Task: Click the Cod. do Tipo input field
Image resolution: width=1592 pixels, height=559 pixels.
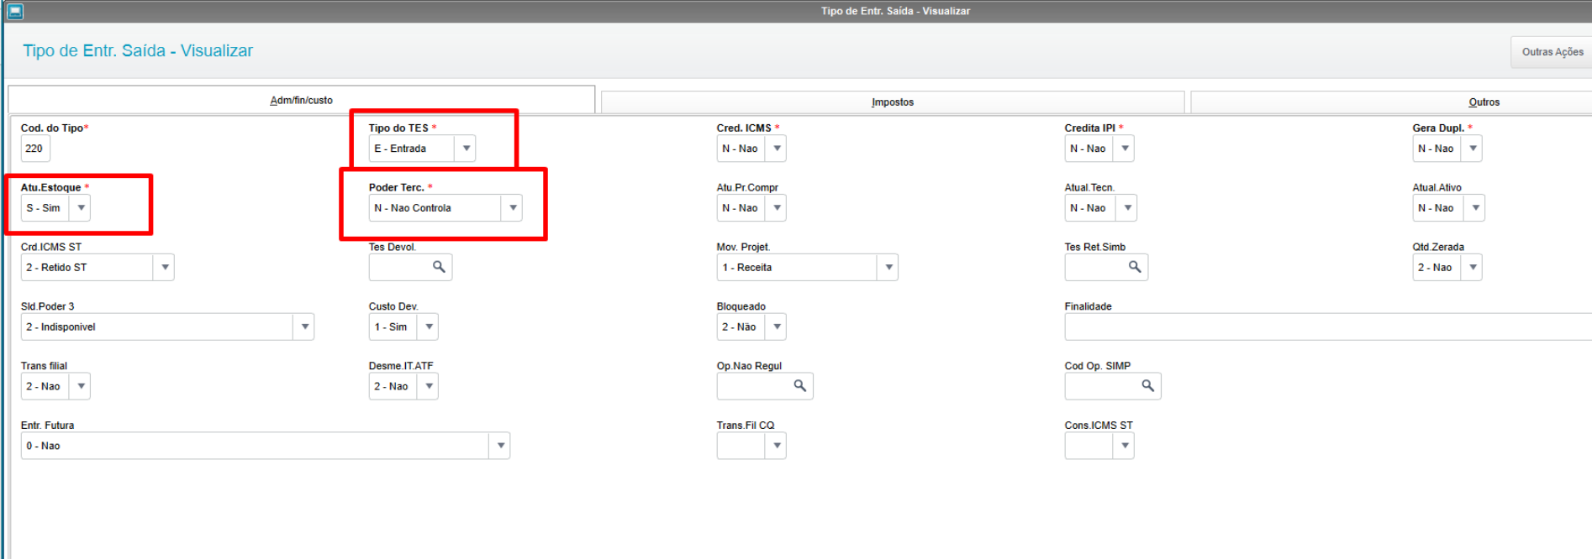Action: point(34,149)
